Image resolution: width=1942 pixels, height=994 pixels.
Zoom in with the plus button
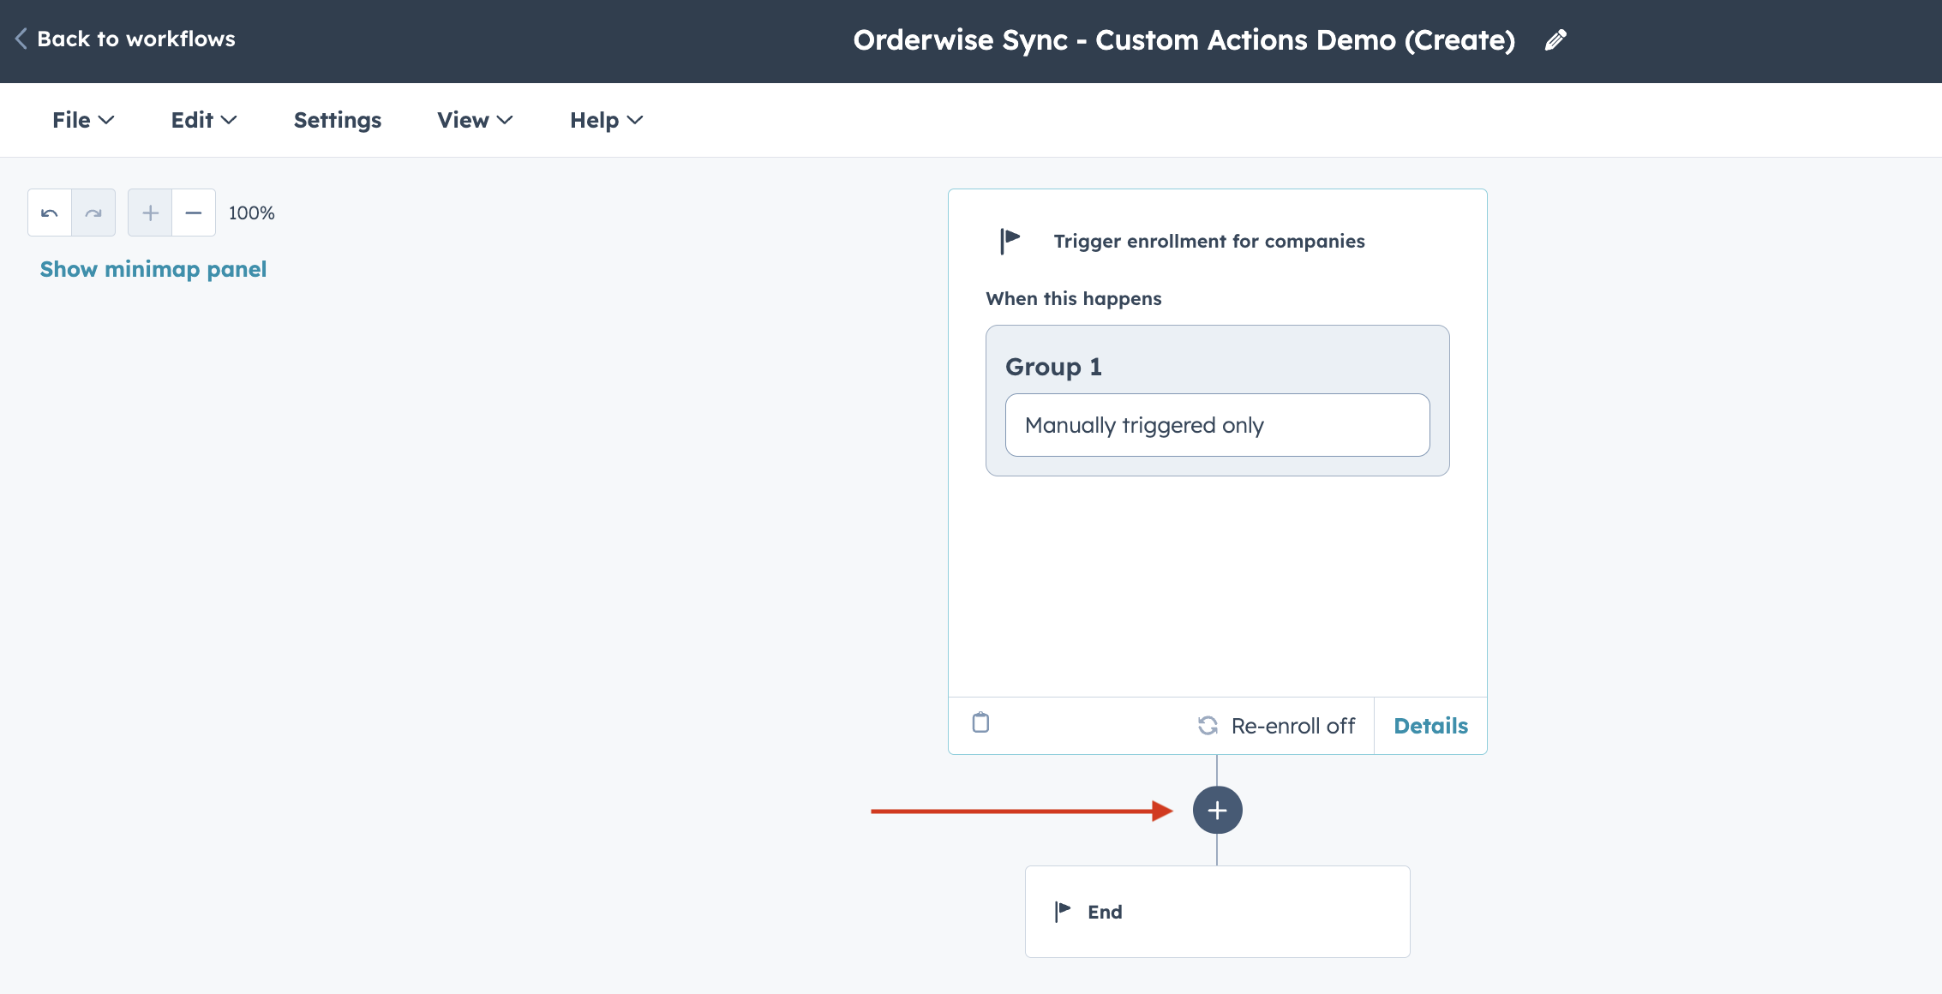click(x=150, y=213)
